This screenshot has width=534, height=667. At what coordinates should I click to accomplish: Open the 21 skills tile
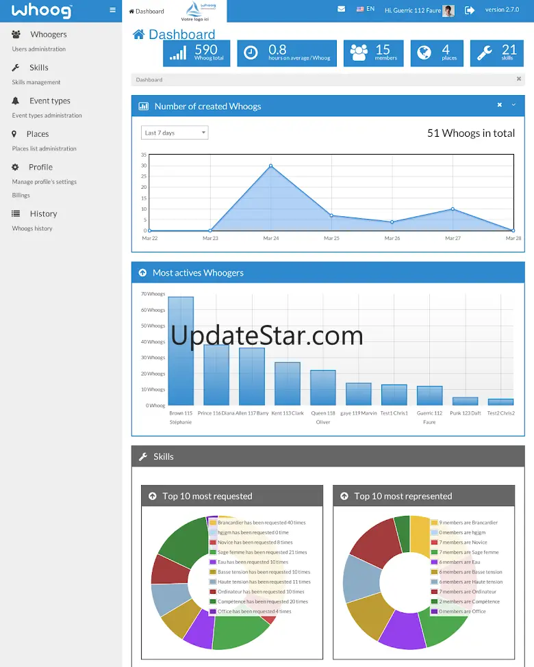497,53
